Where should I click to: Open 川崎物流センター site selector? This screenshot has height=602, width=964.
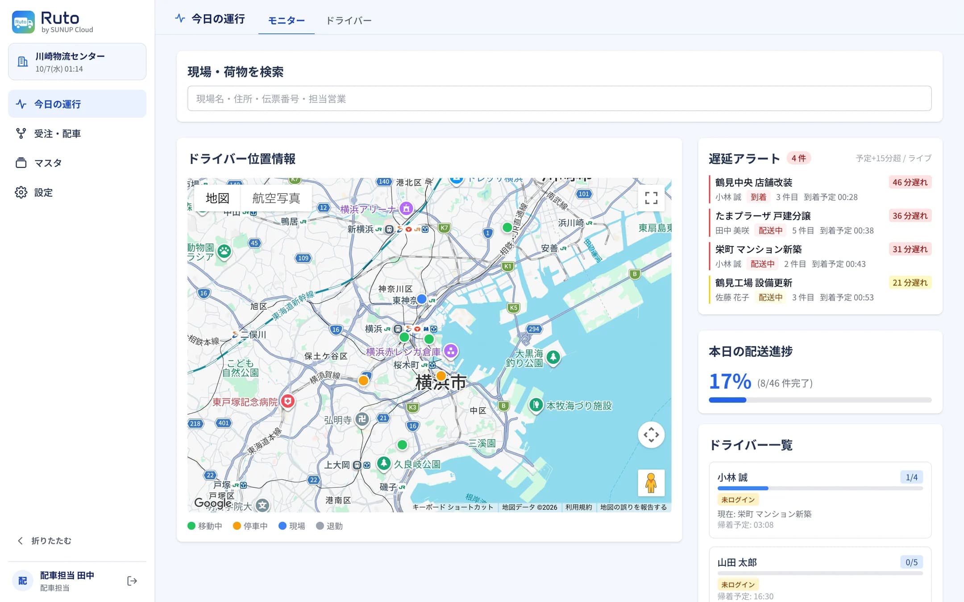click(77, 62)
